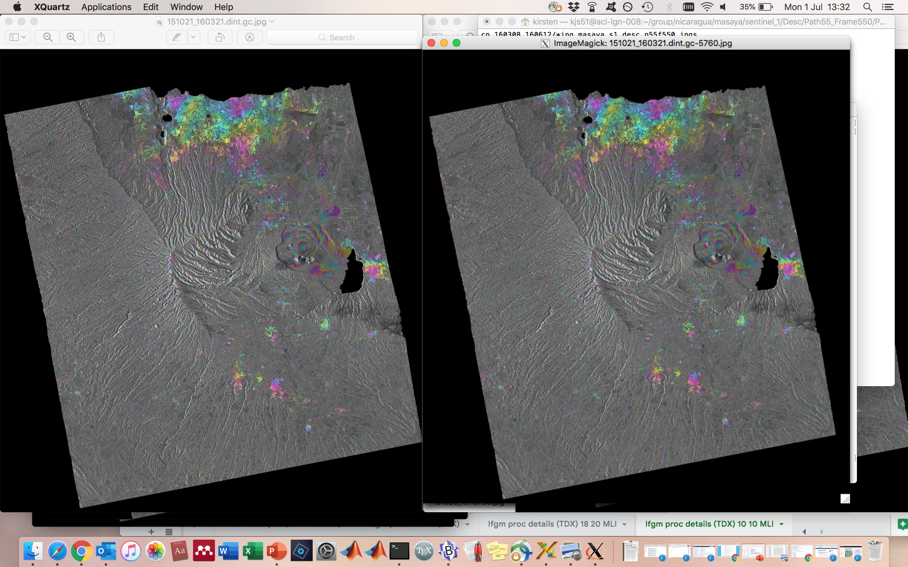
Task: Click the Wi-Fi status icon
Action: [x=707, y=7]
